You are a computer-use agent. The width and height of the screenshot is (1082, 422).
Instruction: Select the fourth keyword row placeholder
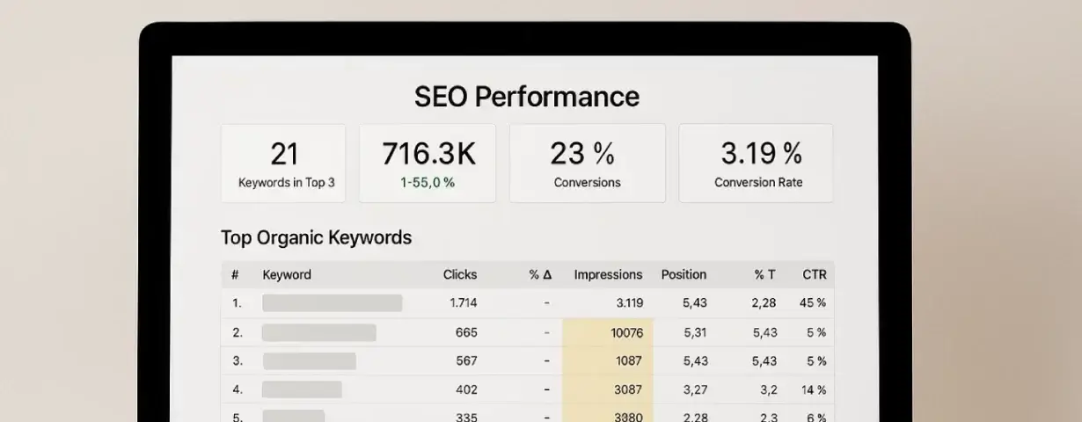[x=302, y=389]
